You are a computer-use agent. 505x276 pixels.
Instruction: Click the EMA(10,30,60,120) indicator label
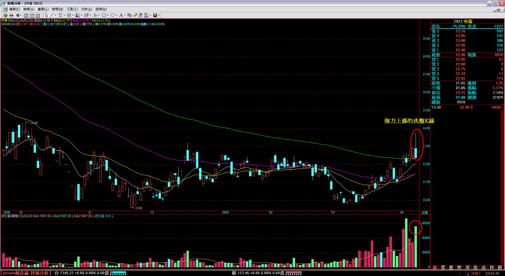coord(21,21)
